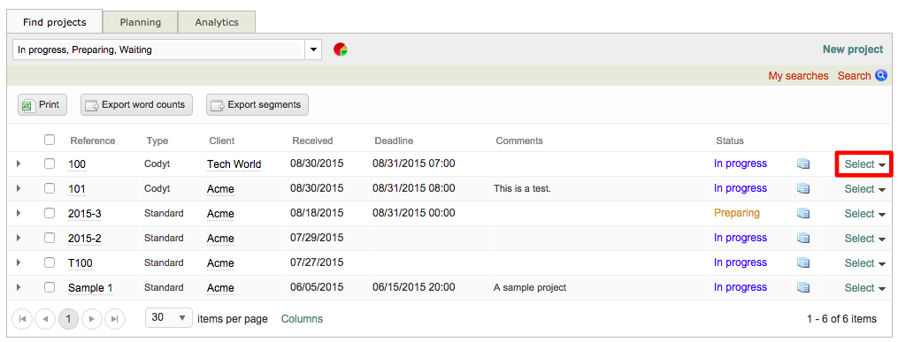This screenshot has height=342, width=898.
Task: Check the box for Sample 1 project
Action: 50,287
